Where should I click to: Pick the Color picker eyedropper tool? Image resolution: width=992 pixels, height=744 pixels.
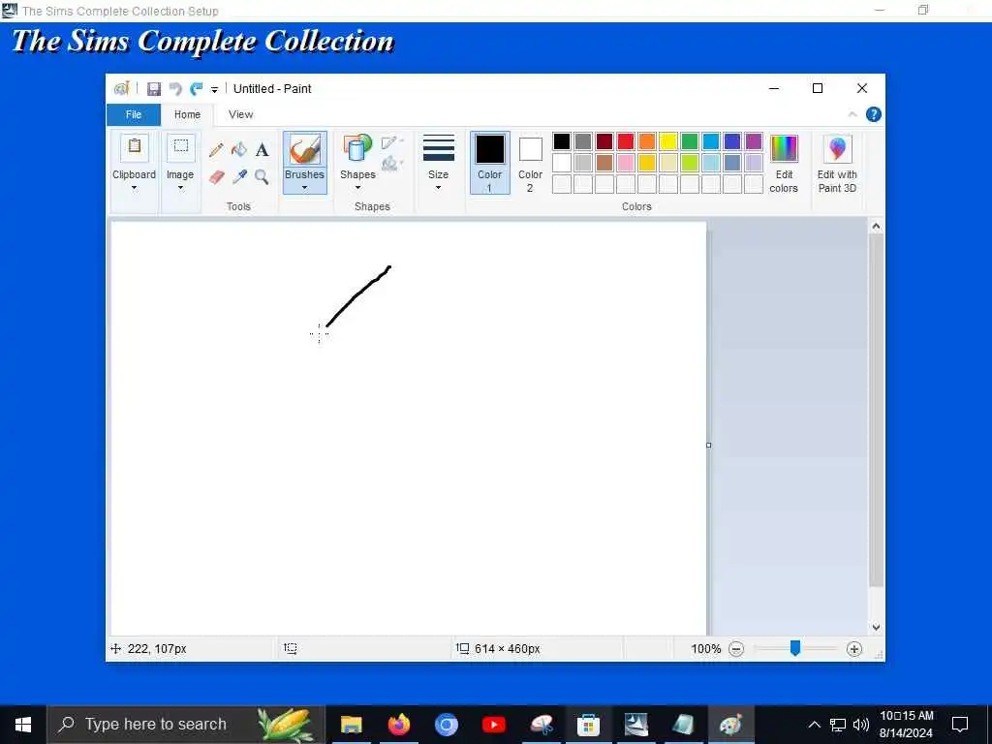[x=239, y=177]
